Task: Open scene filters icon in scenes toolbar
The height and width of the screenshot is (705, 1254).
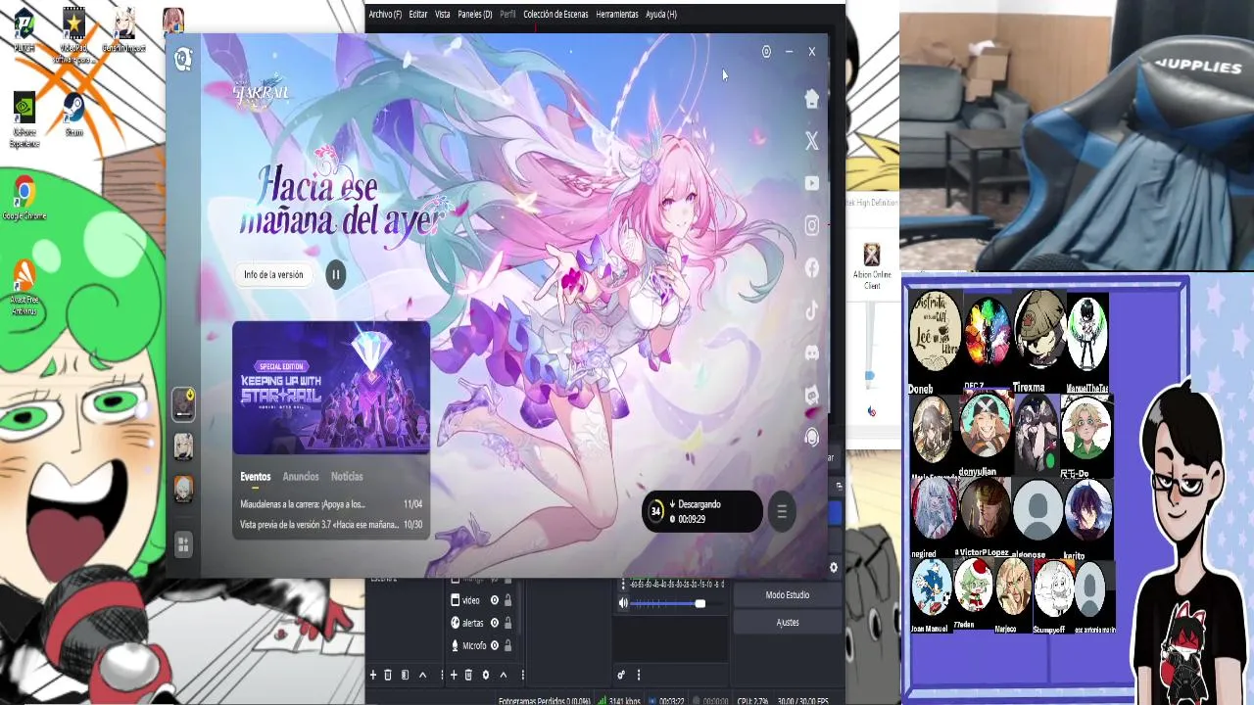Action: point(405,675)
